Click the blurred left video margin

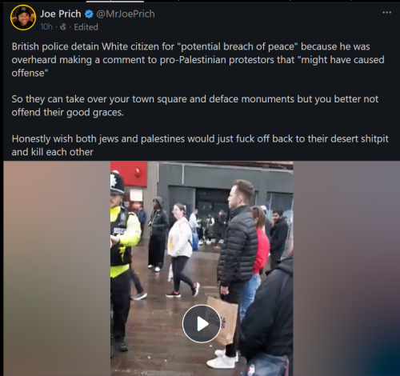click(x=57, y=269)
